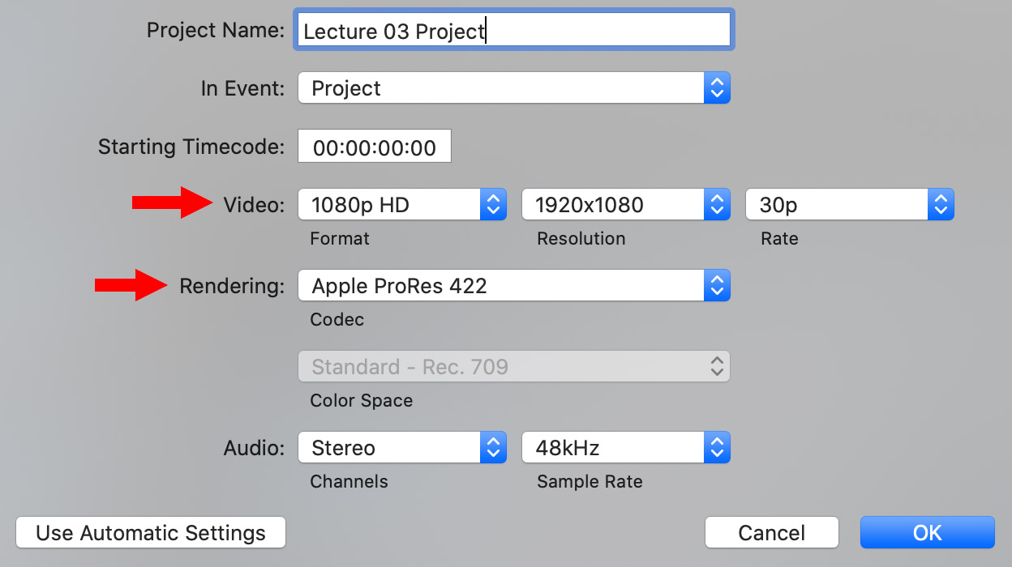Viewport: 1012px width, 567px height.
Task: Expand the Apple ProRes 422 codec dropdown
Action: tap(514, 285)
